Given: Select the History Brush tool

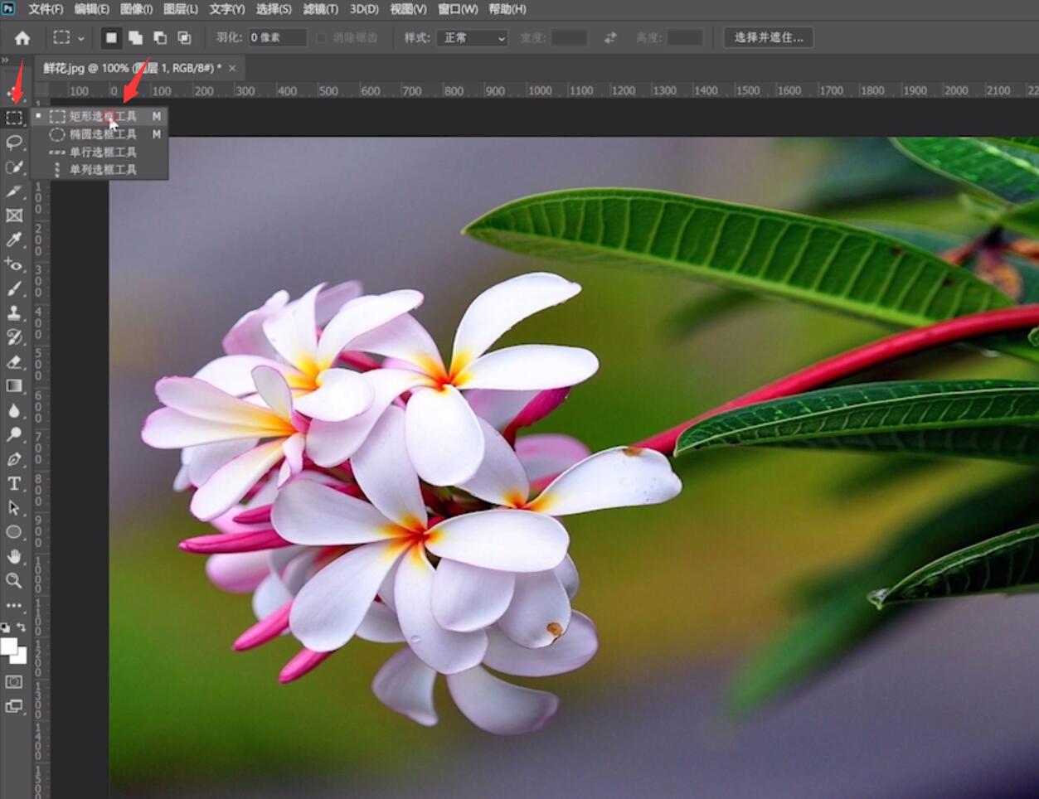Looking at the screenshot, I should pyautogui.click(x=14, y=337).
